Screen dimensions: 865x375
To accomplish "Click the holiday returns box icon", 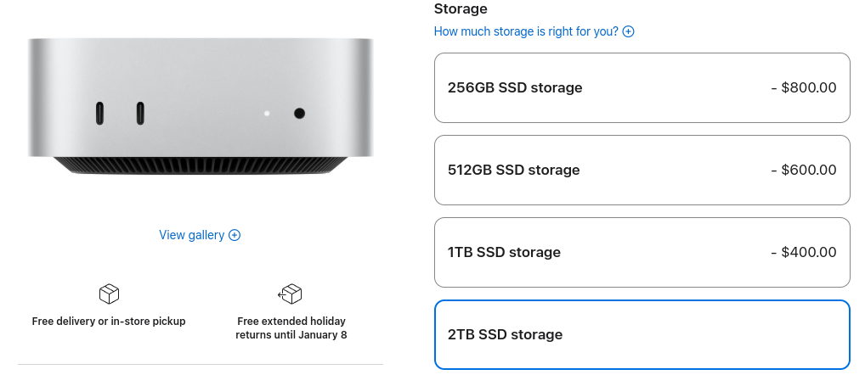I will pos(291,294).
